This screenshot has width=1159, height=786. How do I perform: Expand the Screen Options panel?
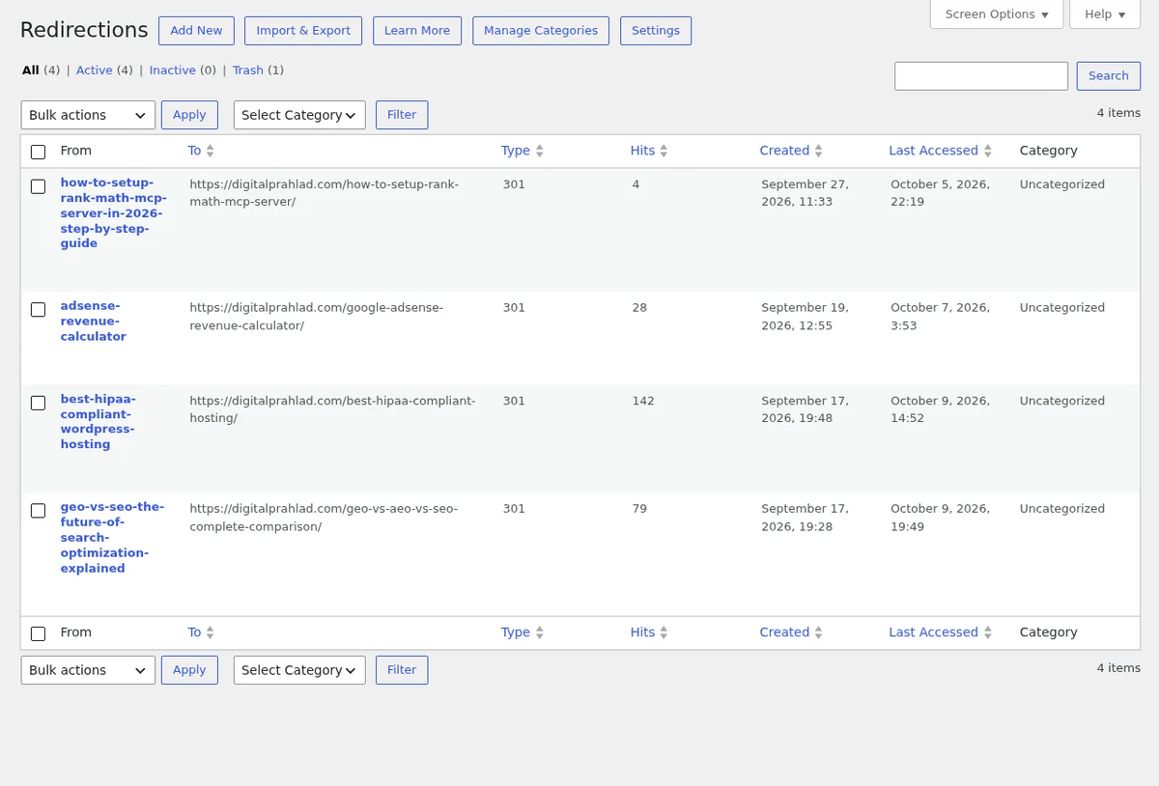pyautogui.click(x=997, y=14)
